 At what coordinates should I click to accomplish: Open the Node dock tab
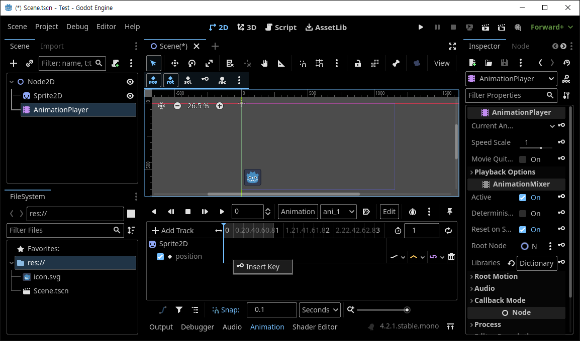coord(521,46)
